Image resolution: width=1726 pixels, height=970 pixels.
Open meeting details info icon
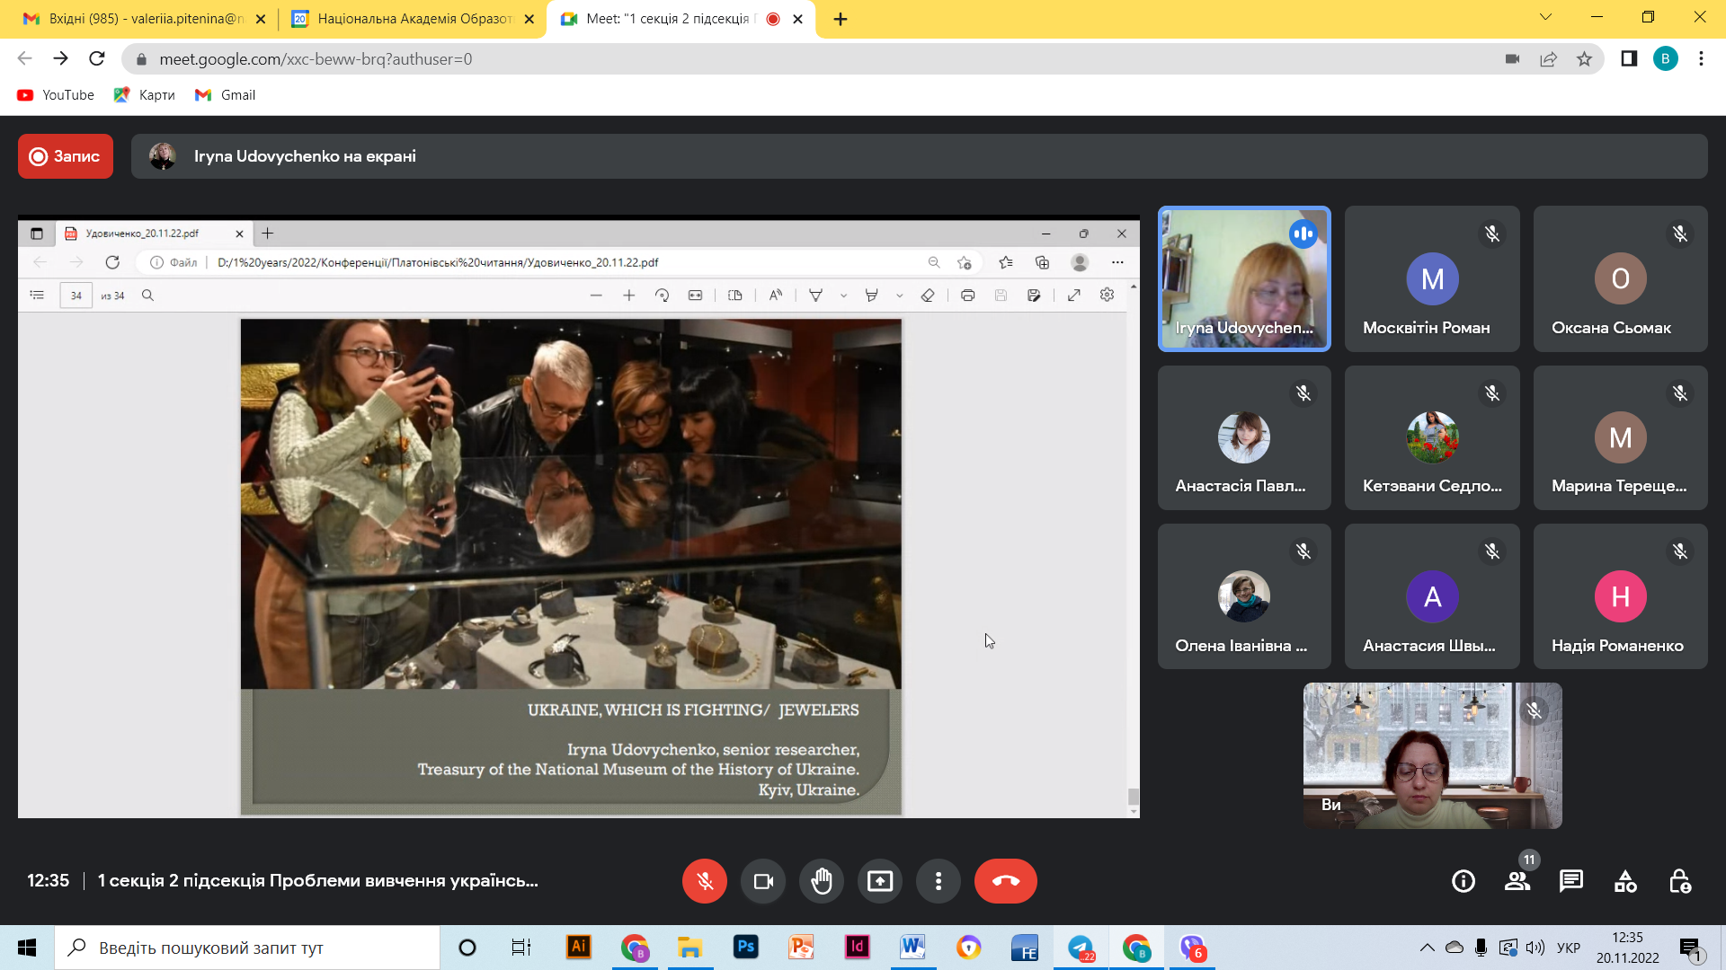click(x=1464, y=881)
